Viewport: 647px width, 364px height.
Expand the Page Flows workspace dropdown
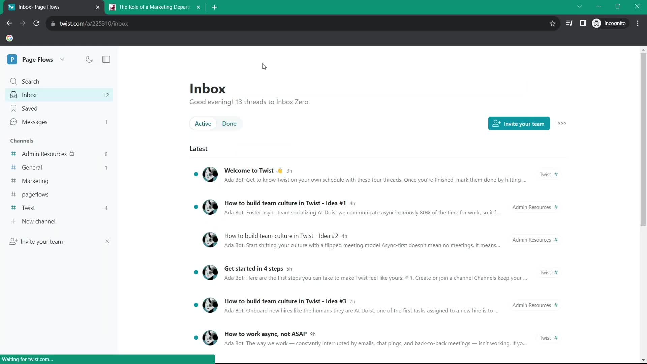click(62, 59)
